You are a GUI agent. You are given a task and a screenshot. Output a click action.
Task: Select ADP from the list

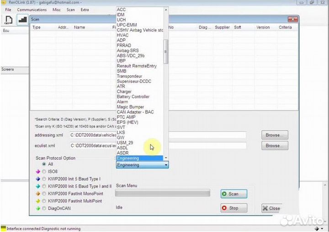139,40
